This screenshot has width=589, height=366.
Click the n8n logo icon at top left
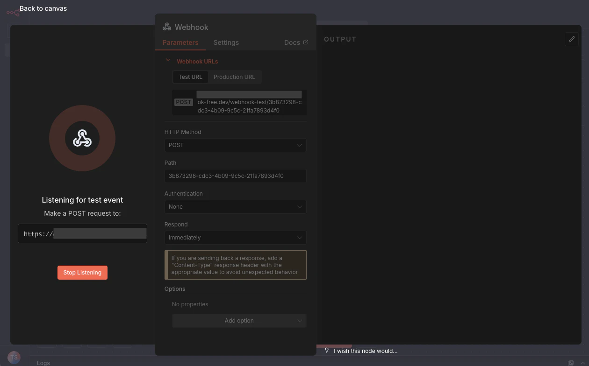pos(13,13)
